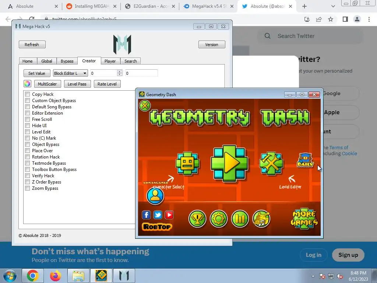The width and height of the screenshot is (377, 283).
Task: Click the Windows Start orb
Action: click(x=10, y=276)
